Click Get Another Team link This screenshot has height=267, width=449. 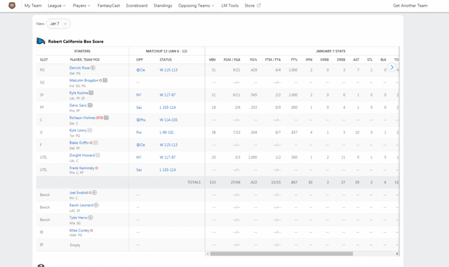click(x=410, y=6)
